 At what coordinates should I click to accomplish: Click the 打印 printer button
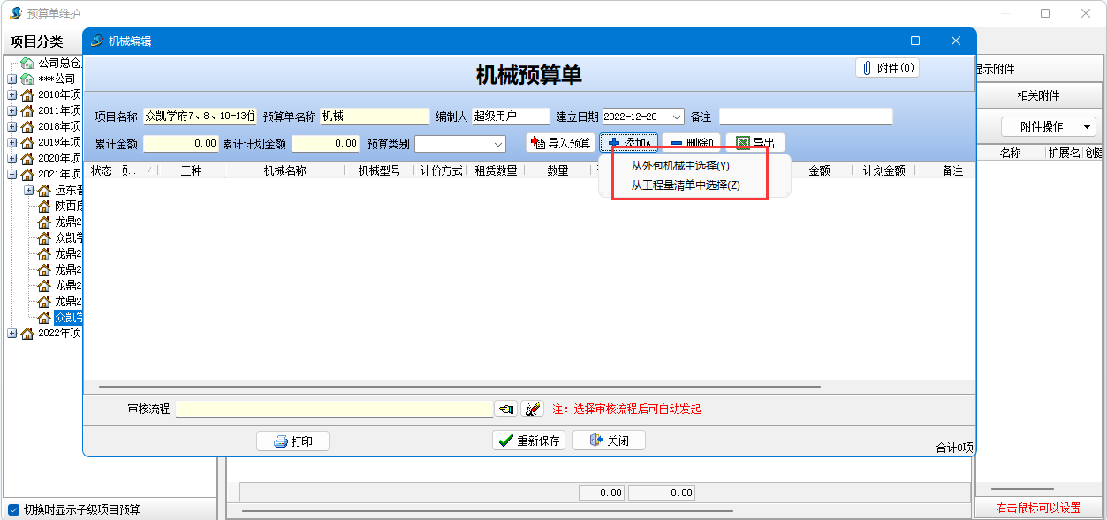click(x=292, y=441)
